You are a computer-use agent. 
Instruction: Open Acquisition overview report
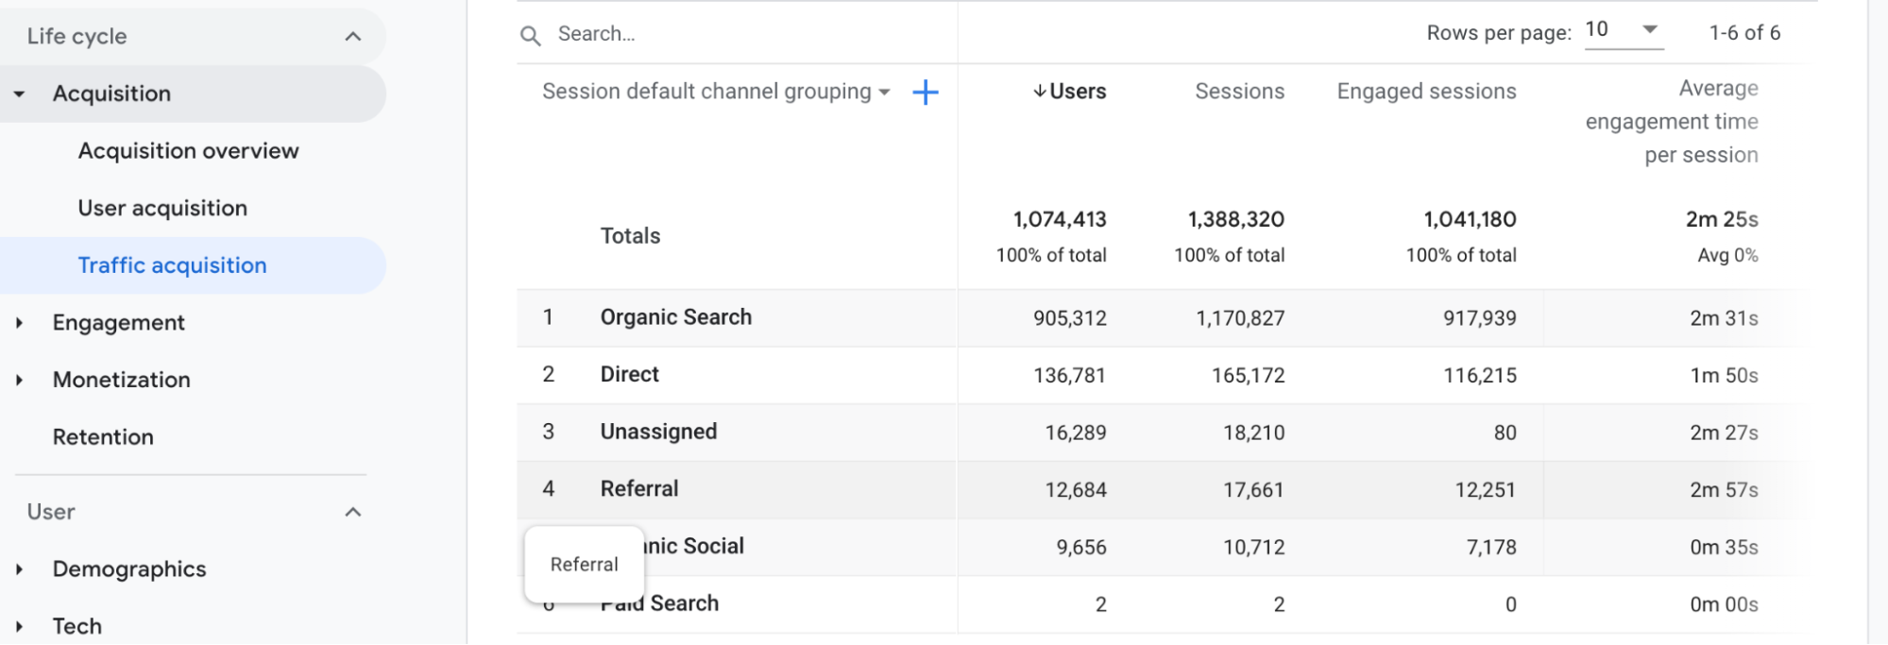[x=188, y=151]
